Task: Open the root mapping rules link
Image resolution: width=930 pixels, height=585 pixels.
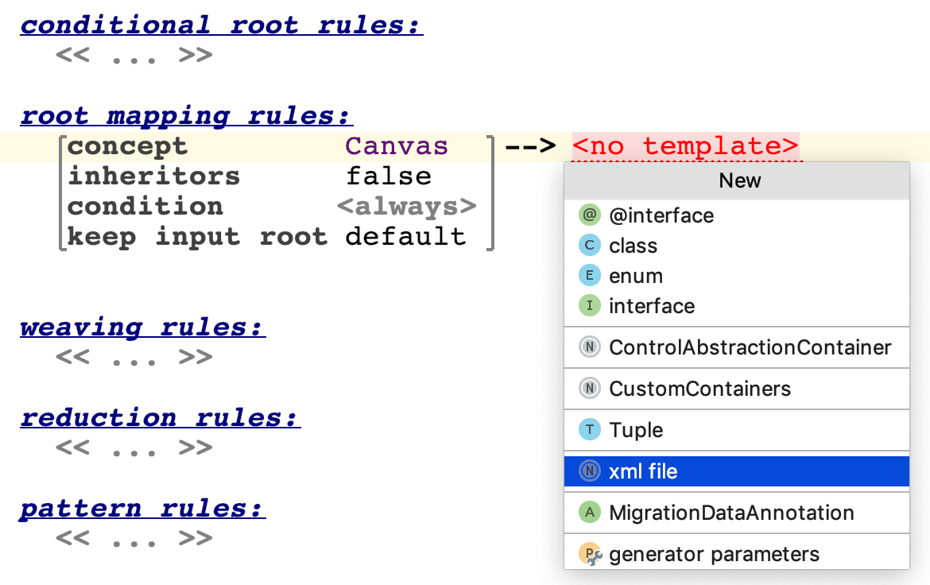Action: 185,116
